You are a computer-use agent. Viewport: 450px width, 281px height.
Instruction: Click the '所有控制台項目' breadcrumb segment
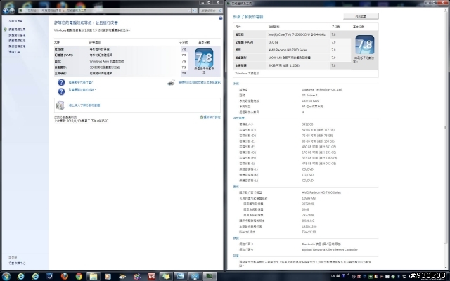[51, 11]
